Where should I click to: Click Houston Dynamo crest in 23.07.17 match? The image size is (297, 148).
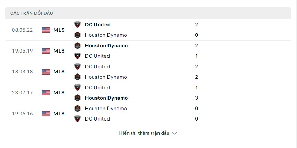pyautogui.click(x=78, y=98)
